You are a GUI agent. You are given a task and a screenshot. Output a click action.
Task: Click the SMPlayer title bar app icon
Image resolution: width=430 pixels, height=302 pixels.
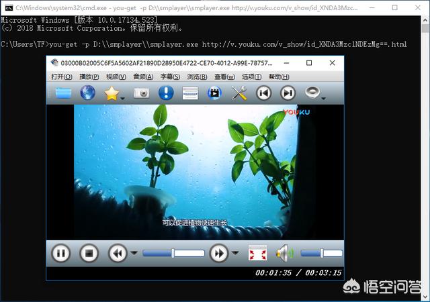pos(54,63)
